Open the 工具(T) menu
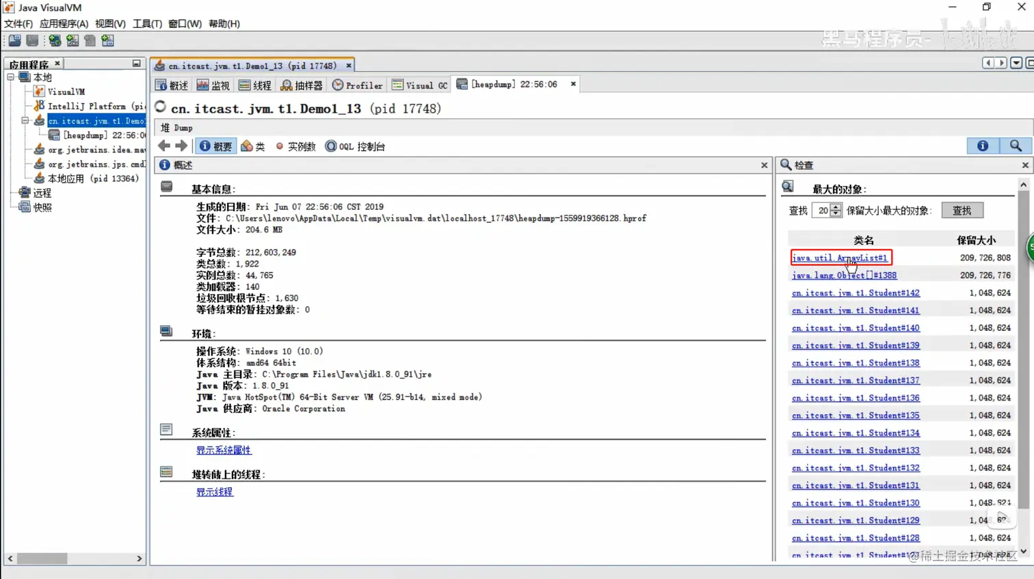Viewport: 1034px width, 579px height. tap(147, 24)
